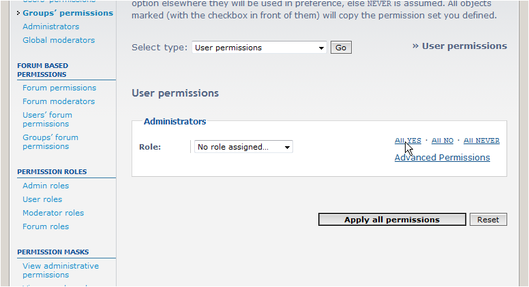Set all permissions to YES
Screen dimensions: 529x287
point(408,141)
